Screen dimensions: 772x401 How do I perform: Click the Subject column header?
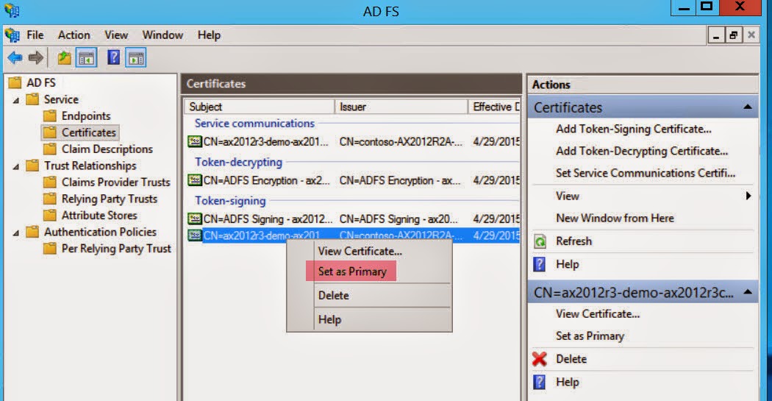tap(260, 107)
